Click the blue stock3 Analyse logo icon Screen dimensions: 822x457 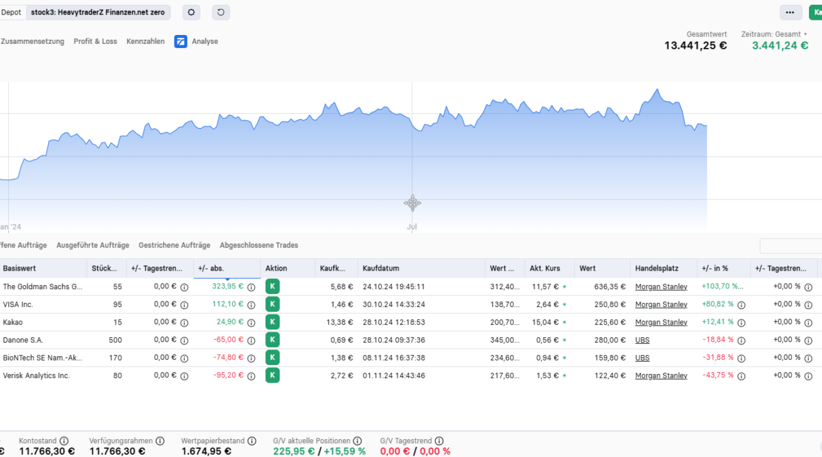[x=181, y=41]
